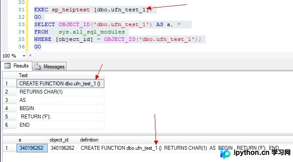This screenshot has height=162, width=293.
Task: Select the 'RETURNS CHAR(1)' result row
Action: pyautogui.click(x=60, y=92)
